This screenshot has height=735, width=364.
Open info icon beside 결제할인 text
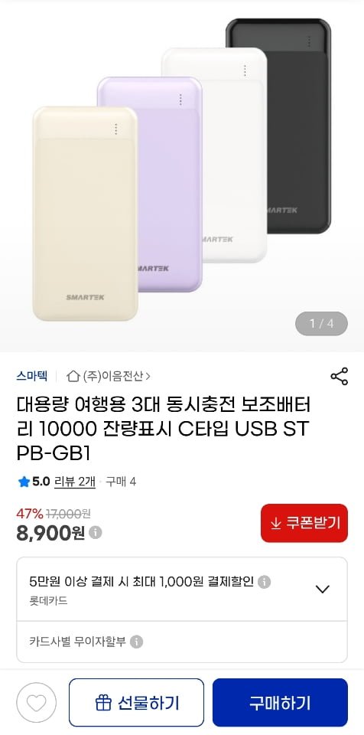[265, 582]
